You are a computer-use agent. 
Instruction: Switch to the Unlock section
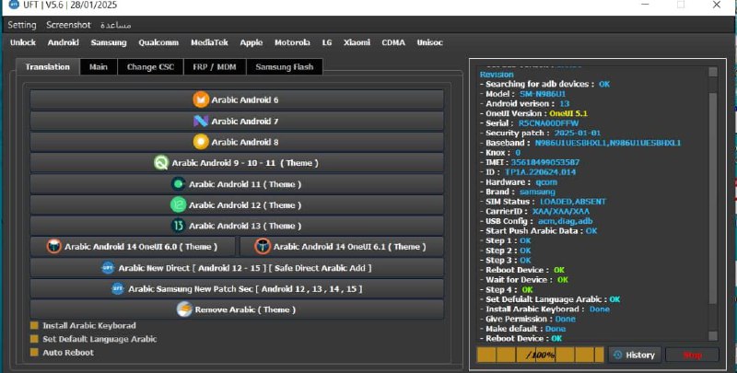click(23, 42)
